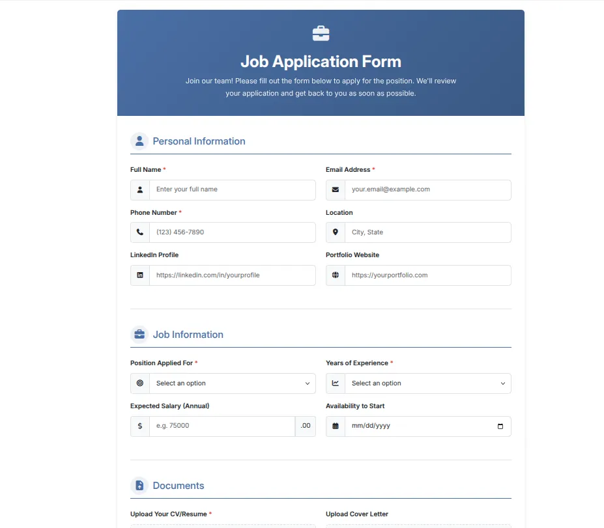Click the phone icon in Phone Number field
Image resolution: width=604 pixels, height=528 pixels.
(139, 232)
